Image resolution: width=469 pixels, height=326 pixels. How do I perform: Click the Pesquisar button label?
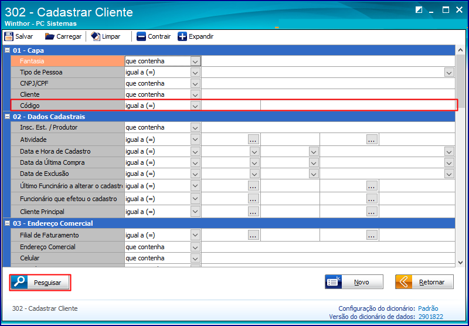coord(47,283)
